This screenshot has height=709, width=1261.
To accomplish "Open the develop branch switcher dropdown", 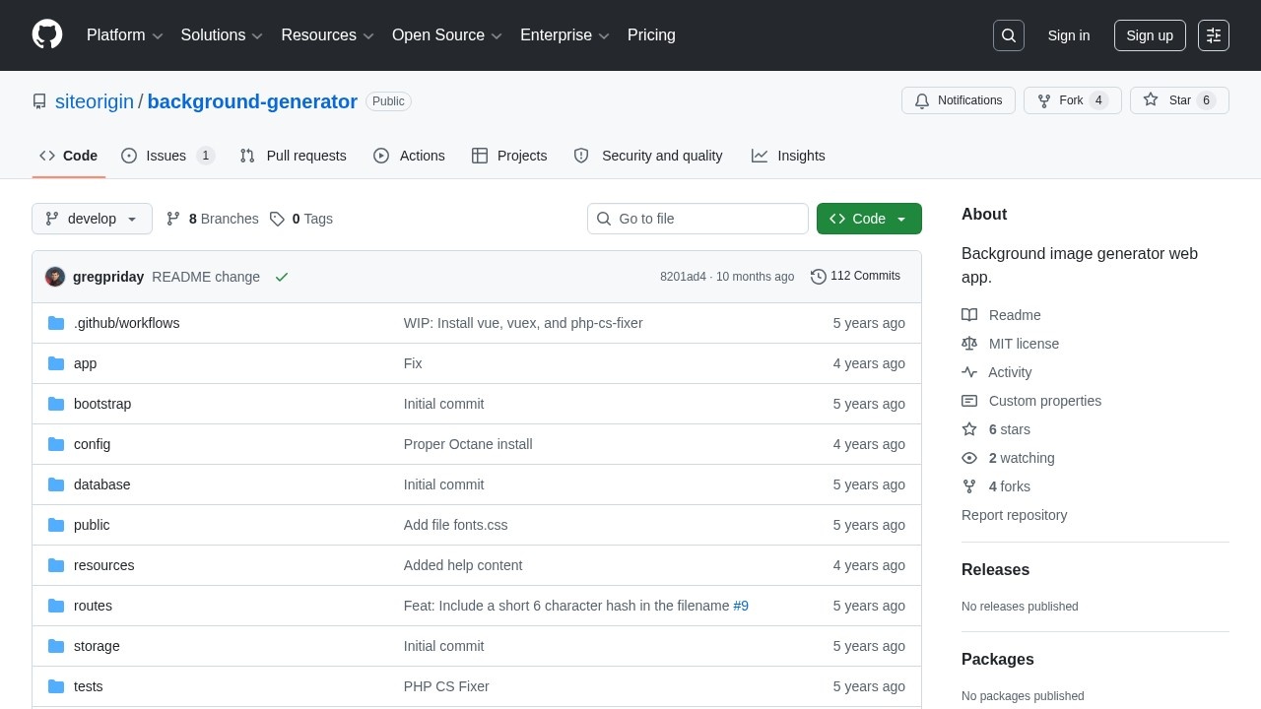I will [92, 219].
